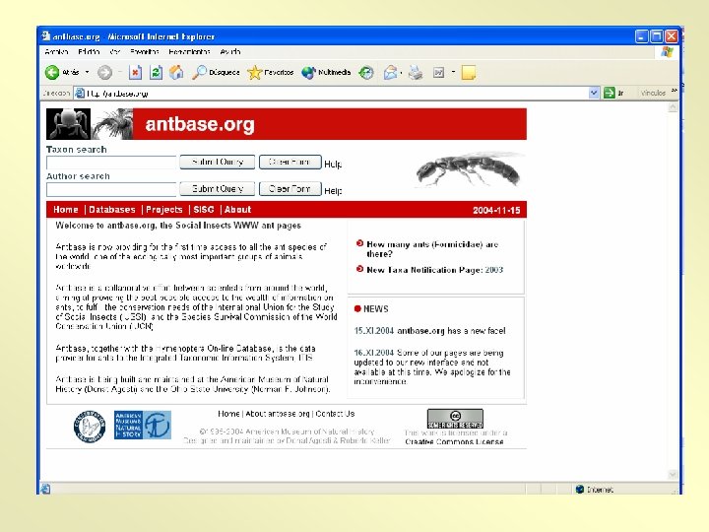Open the forward history dropdown arrow
Image resolution: width=709 pixels, height=532 pixels.
click(x=120, y=72)
